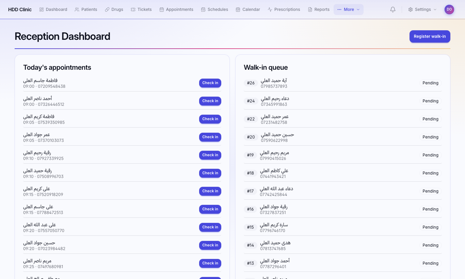465x279 pixels.
Task: Open the Appointments menu item
Action: (x=176, y=10)
